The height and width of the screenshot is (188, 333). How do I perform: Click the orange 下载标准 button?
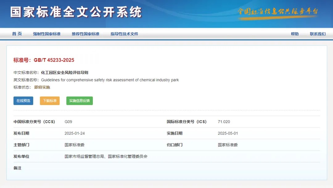50,101
